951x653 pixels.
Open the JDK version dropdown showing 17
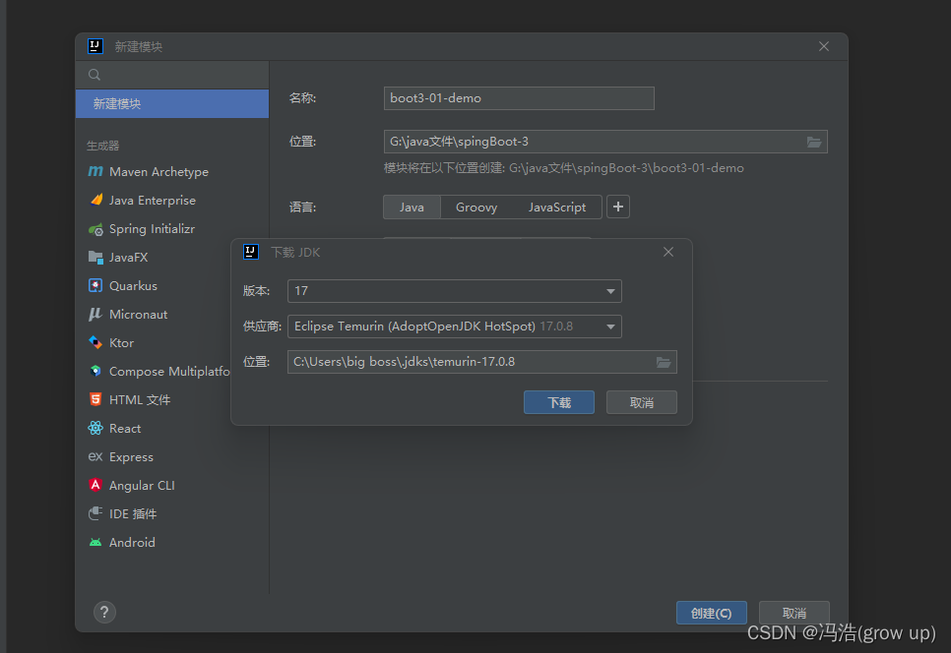[x=455, y=291]
